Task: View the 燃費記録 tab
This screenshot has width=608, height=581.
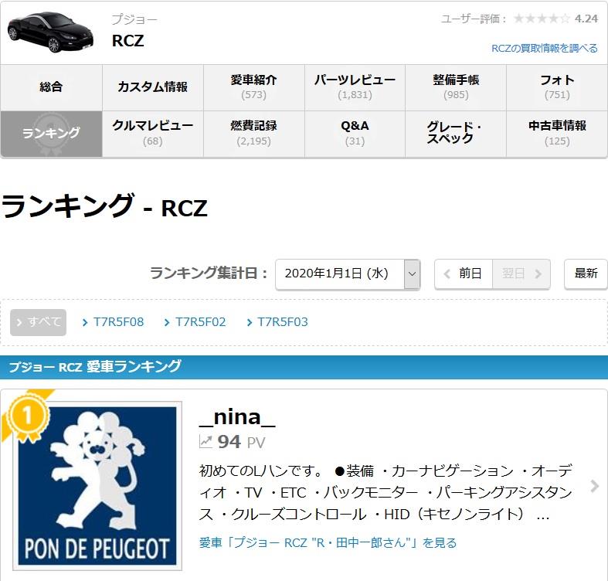Action: (254, 134)
